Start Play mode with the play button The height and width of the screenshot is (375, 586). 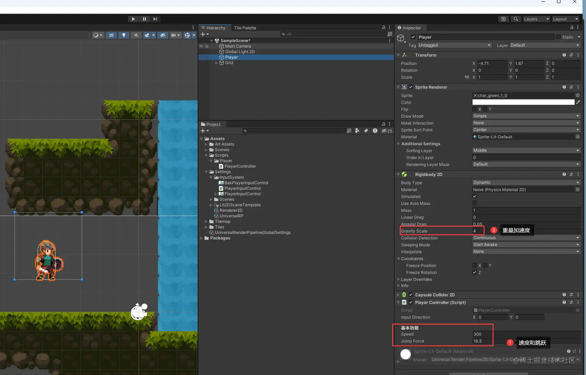point(133,19)
